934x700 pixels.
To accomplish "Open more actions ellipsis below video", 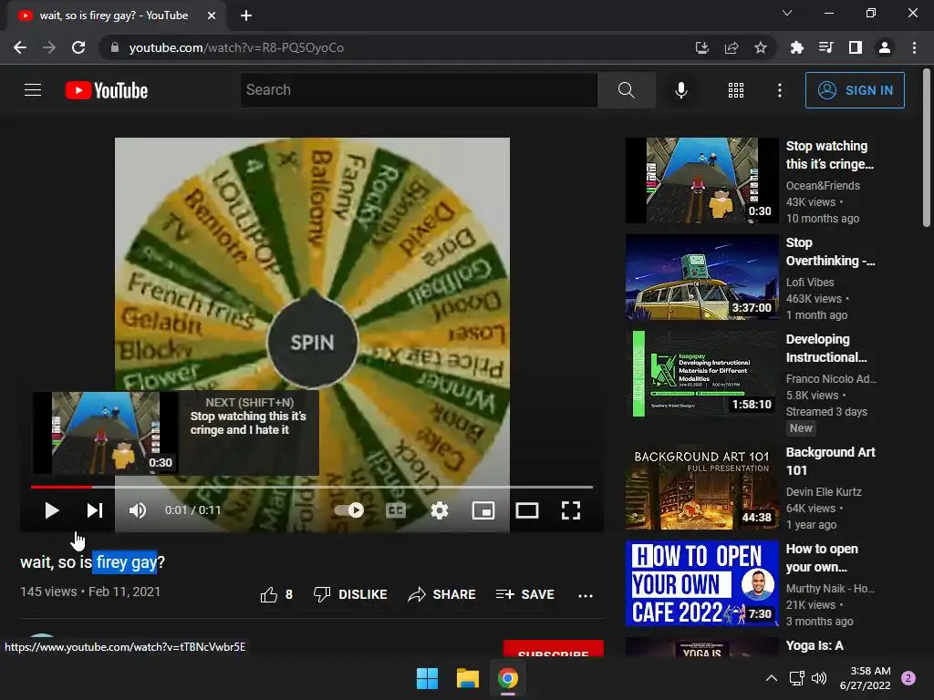I will coord(586,595).
